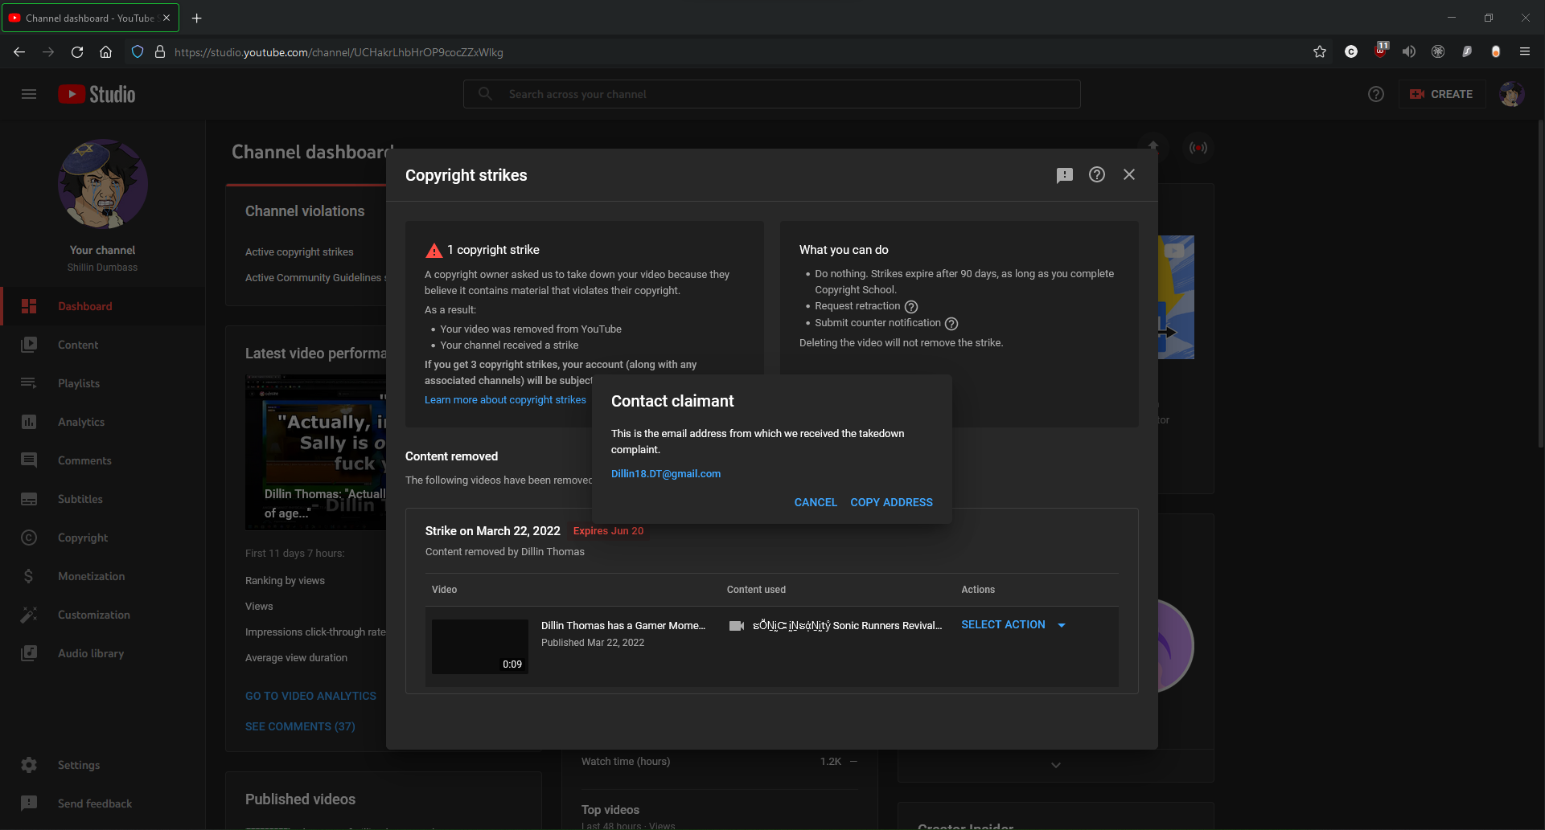Open Playlists in sidebar

tap(102, 383)
